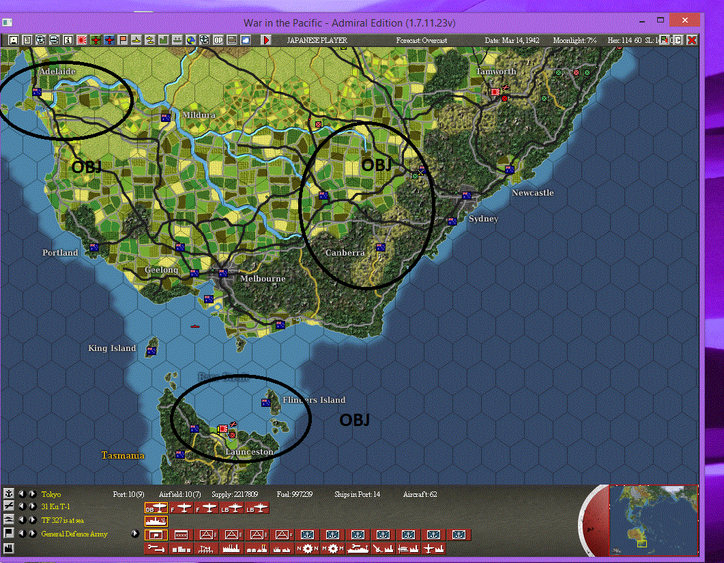Open the globe world map icon
Viewport: 724px width, 563px height.
coord(190,40)
